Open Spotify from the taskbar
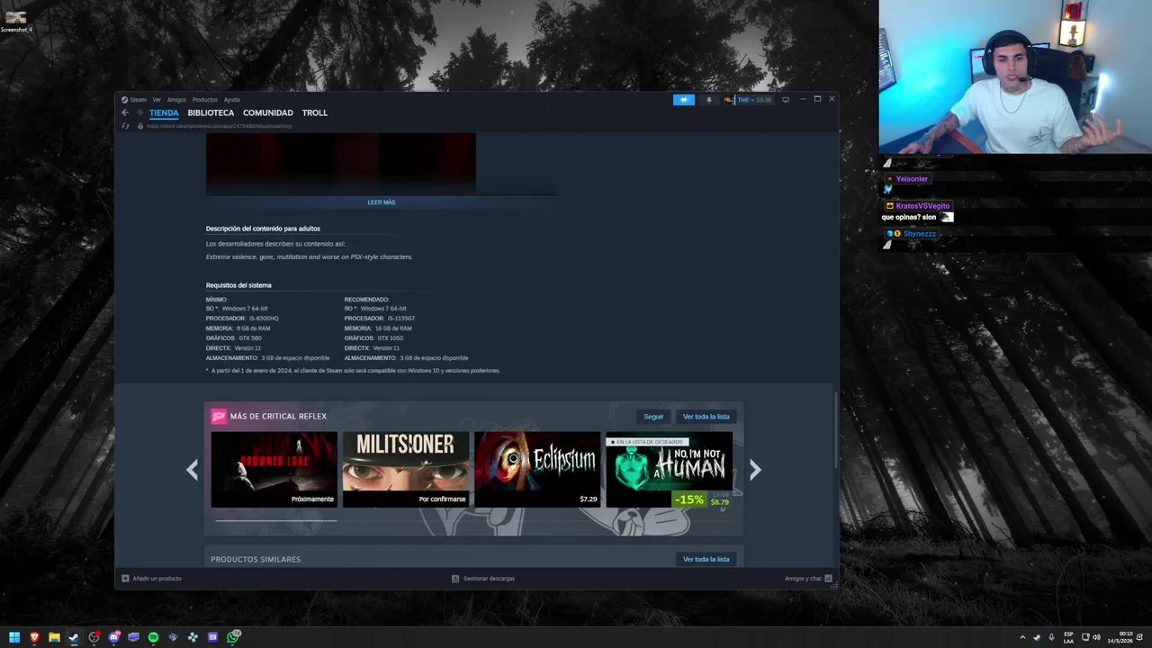Image resolution: width=1152 pixels, height=648 pixels. [x=153, y=637]
